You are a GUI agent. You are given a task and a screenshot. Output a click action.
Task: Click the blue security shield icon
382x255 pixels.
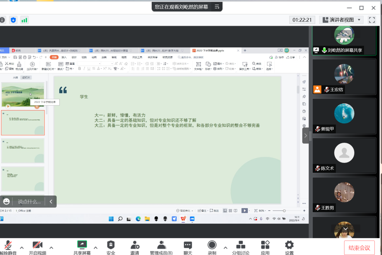click(x=13, y=20)
